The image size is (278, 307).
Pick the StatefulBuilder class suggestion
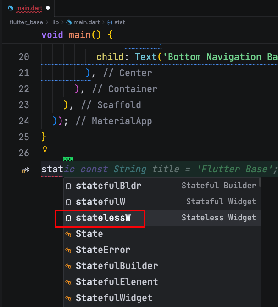point(117,266)
